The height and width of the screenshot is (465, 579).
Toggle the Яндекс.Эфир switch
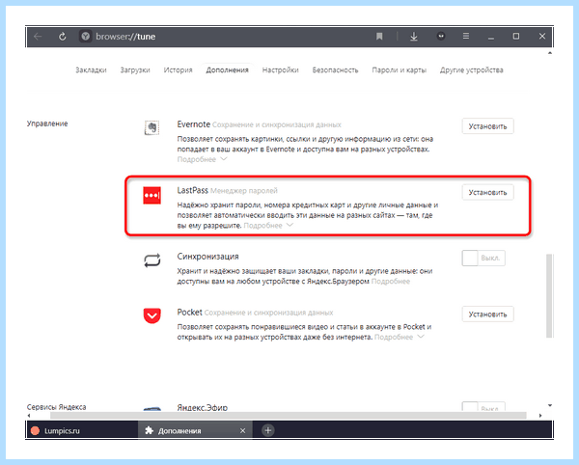click(x=483, y=407)
